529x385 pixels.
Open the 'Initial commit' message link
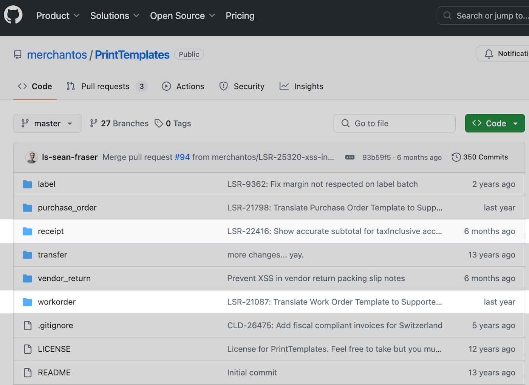point(252,373)
